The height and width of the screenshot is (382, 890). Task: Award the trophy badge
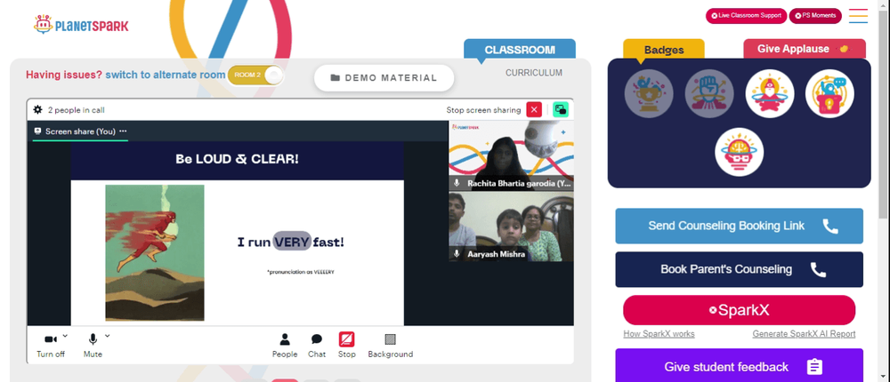tap(649, 93)
